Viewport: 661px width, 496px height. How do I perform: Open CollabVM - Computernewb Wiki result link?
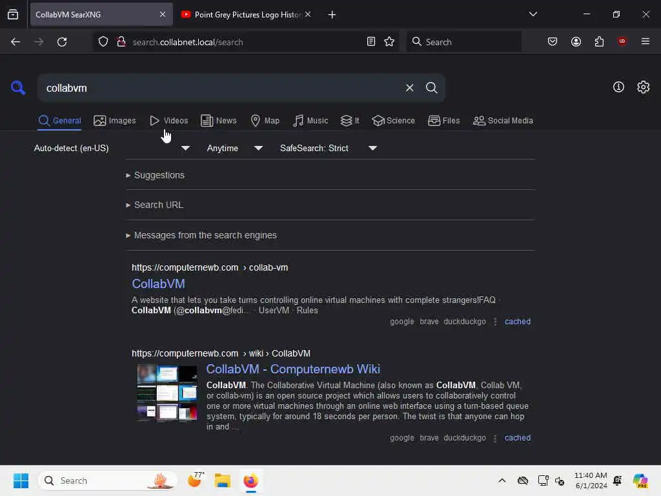click(293, 369)
